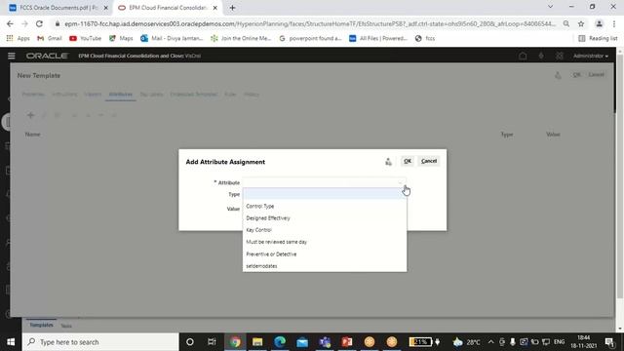Confirm the Add Attribute Assignment dialog with OK
Viewport: 624px width, 351px height.
pos(408,161)
